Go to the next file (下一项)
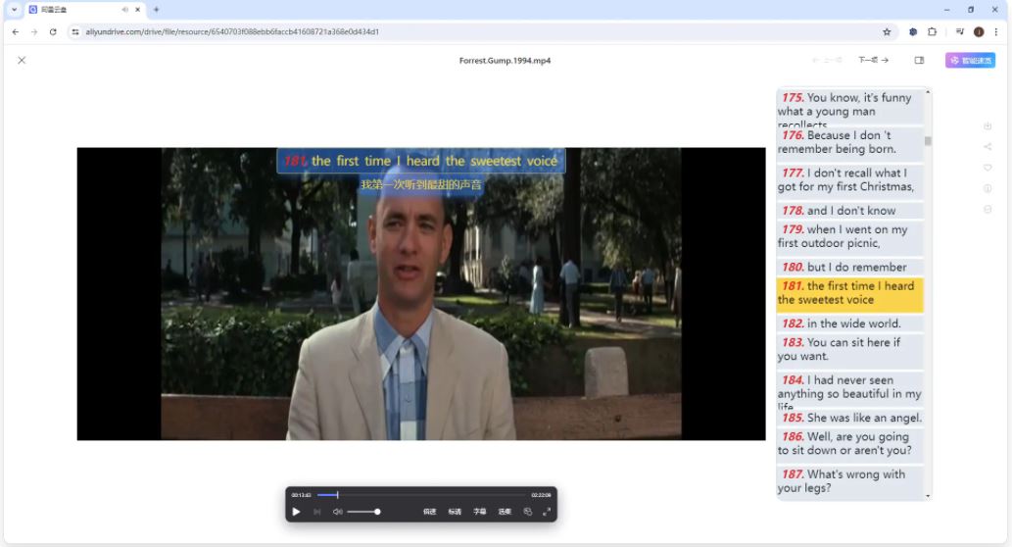Image resolution: width=1012 pixels, height=547 pixels. point(873,60)
